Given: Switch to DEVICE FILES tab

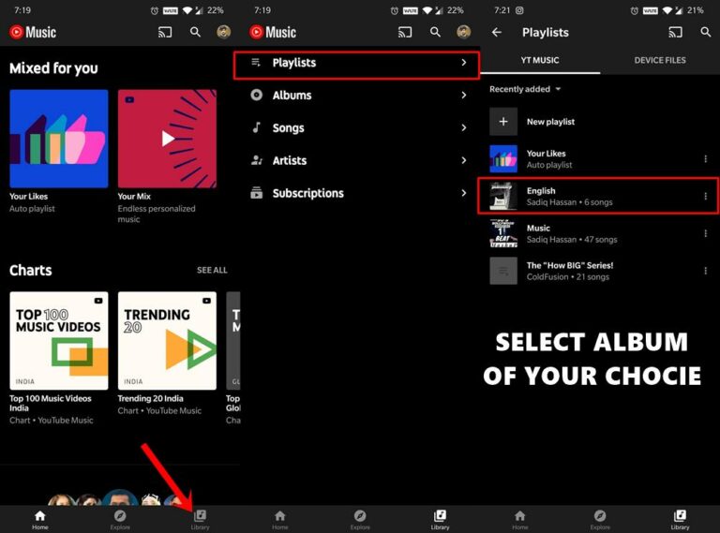Looking at the screenshot, I should coord(660,60).
